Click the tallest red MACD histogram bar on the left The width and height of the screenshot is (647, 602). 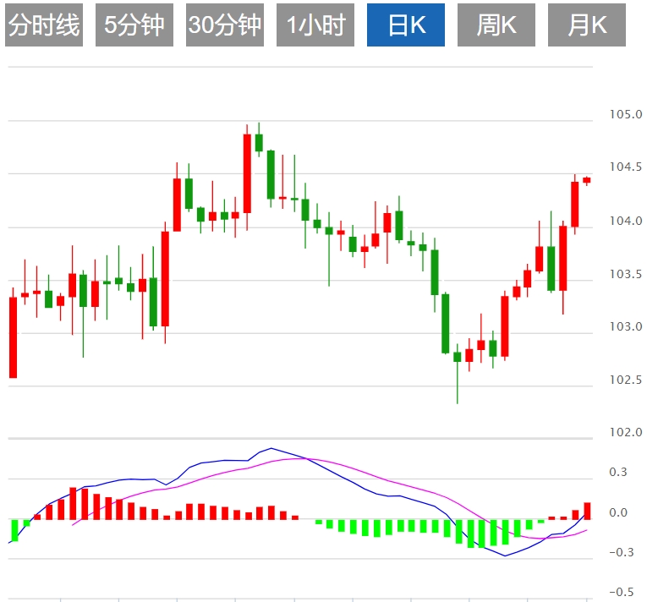click(x=73, y=503)
